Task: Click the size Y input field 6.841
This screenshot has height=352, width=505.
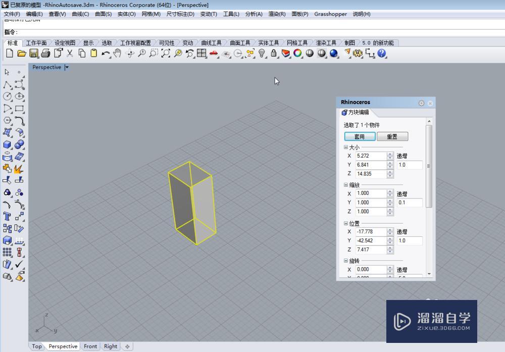Action: [x=371, y=165]
